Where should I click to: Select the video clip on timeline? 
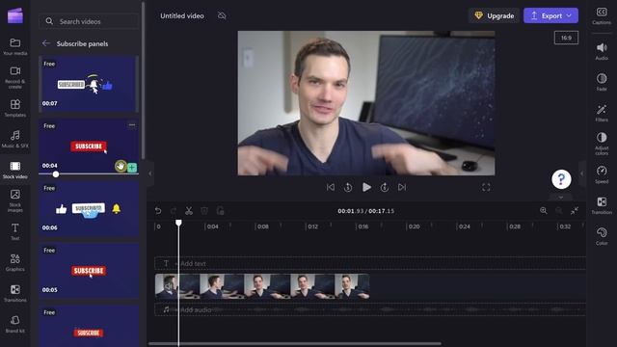[262, 286]
